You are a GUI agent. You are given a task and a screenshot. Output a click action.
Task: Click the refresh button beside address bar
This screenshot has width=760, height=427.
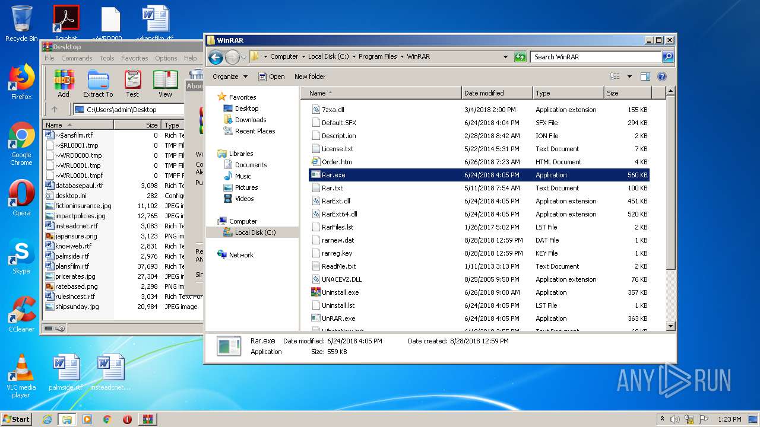coord(520,57)
